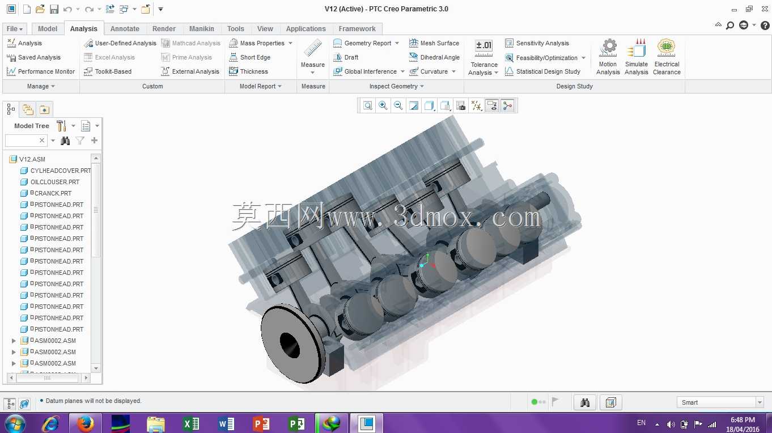Select CYLHEADCOVER.PRT in model tree

pyautogui.click(x=56, y=171)
